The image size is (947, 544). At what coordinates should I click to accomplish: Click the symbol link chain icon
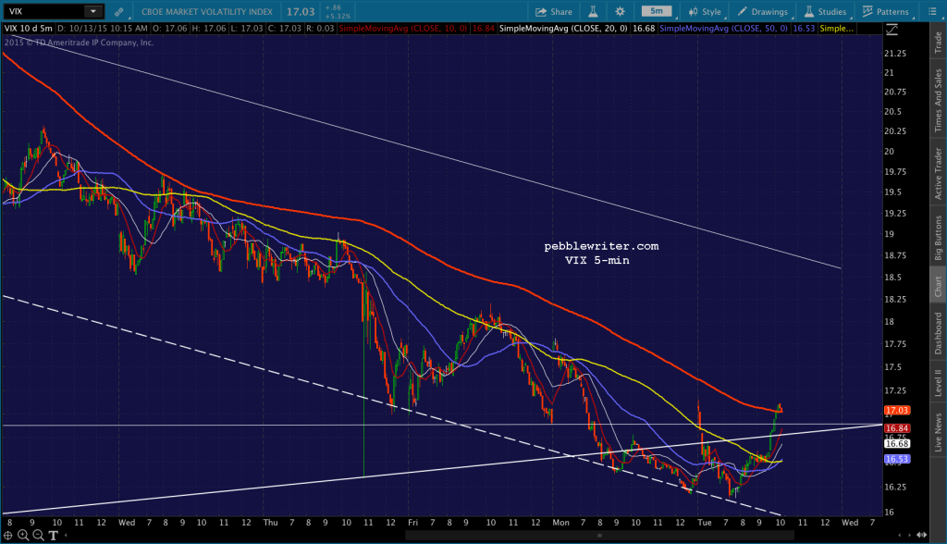tap(119, 11)
